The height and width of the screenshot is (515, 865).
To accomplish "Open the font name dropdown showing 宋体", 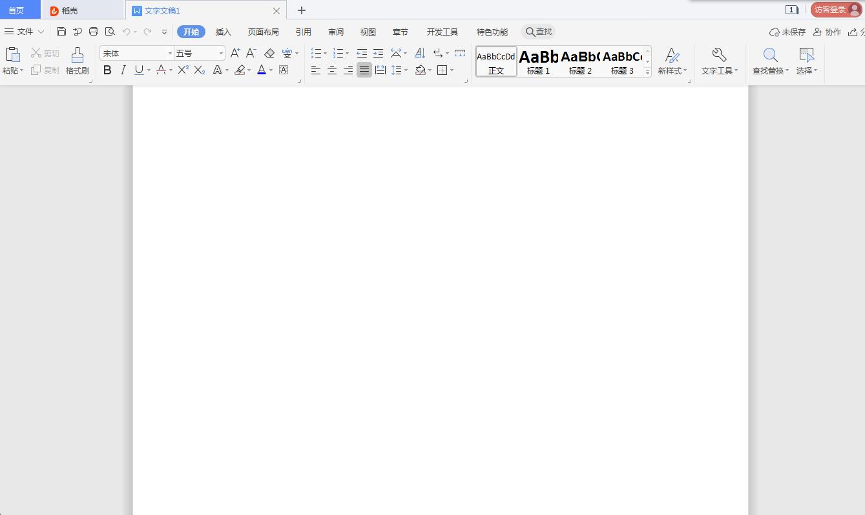I will click(170, 53).
